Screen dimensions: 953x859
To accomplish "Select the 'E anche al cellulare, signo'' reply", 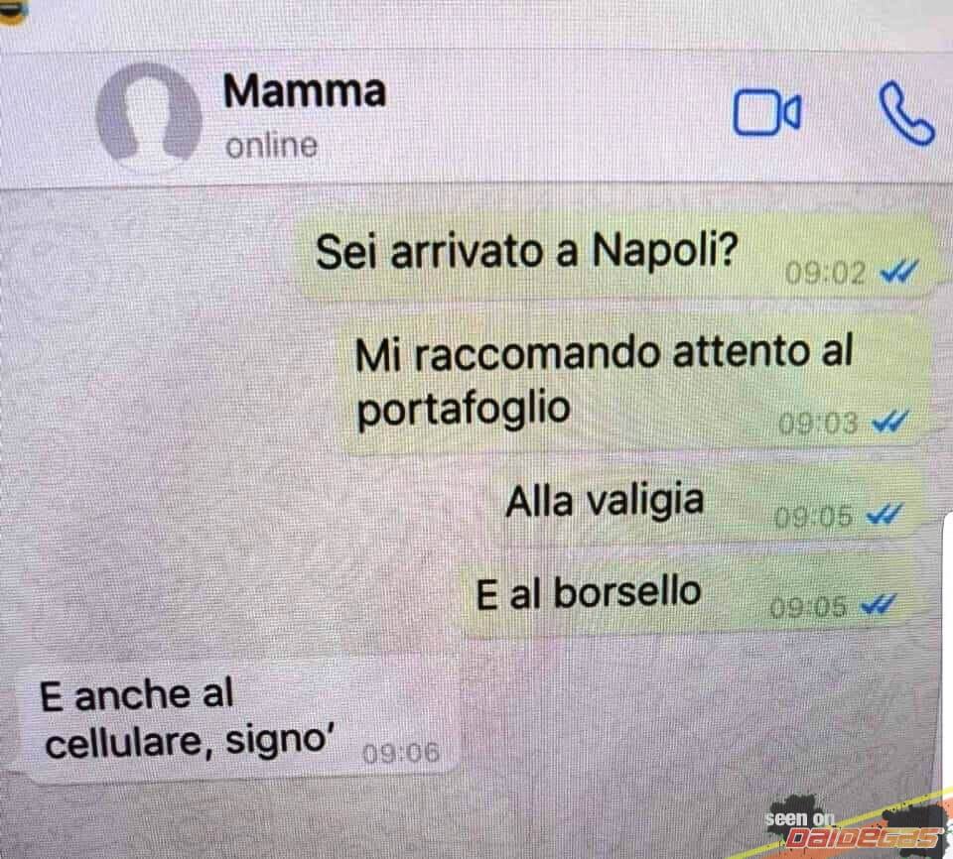I will (237, 721).
